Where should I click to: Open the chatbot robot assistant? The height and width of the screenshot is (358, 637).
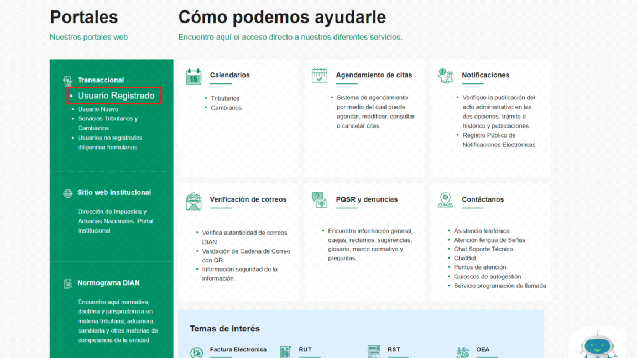597,345
